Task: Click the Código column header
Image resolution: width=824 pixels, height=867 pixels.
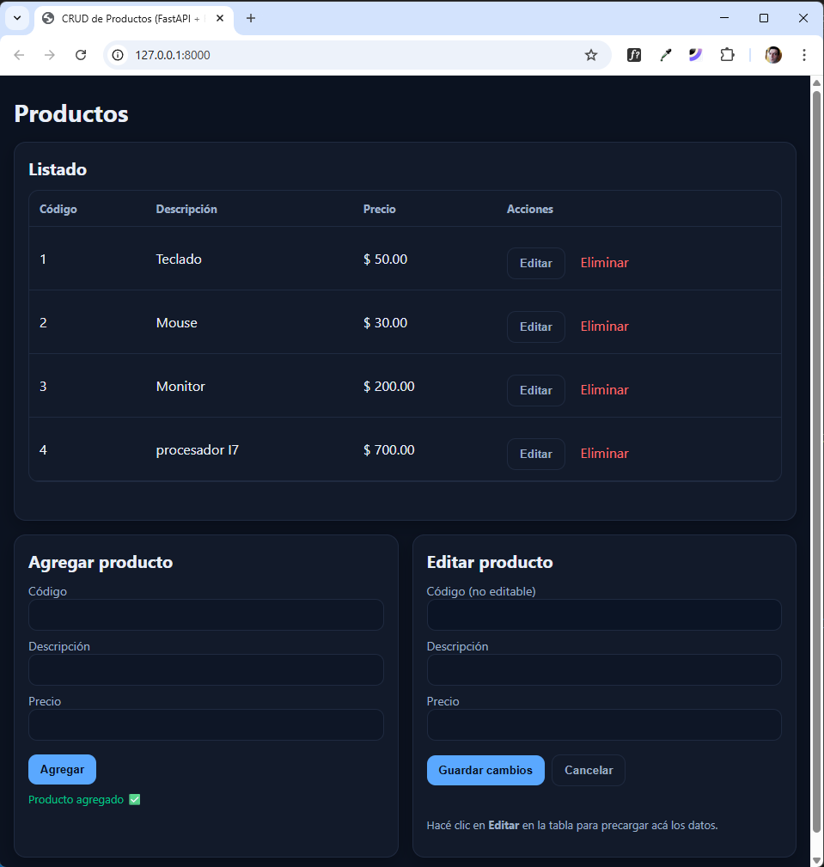Action: 58,209
